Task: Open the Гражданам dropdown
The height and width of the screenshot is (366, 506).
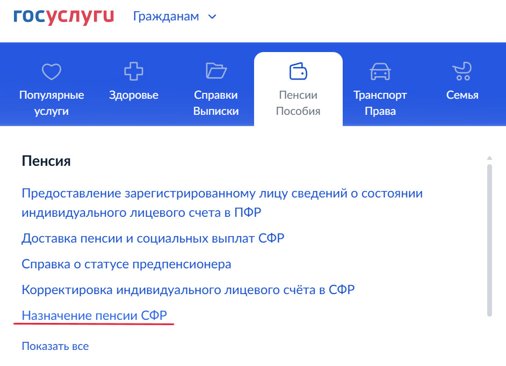Action: click(x=175, y=17)
